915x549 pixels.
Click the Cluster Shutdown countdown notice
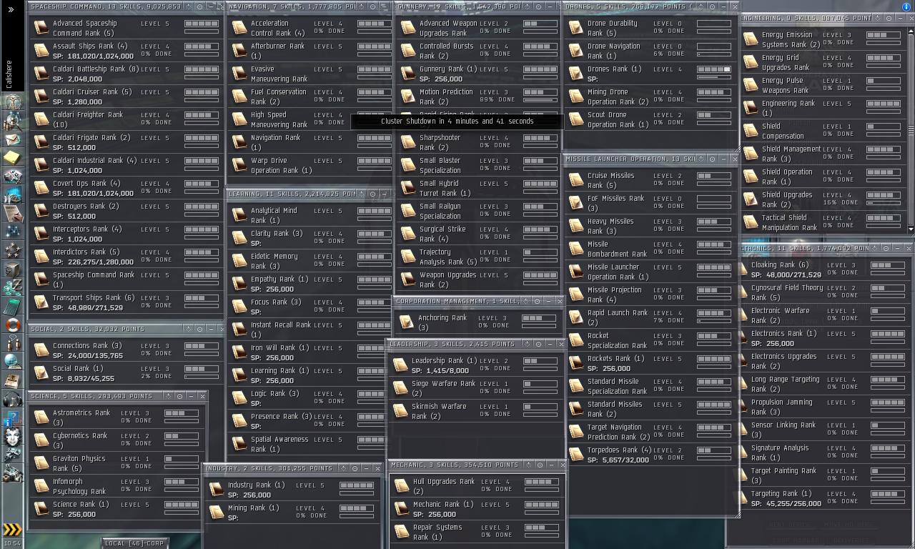tap(457, 121)
